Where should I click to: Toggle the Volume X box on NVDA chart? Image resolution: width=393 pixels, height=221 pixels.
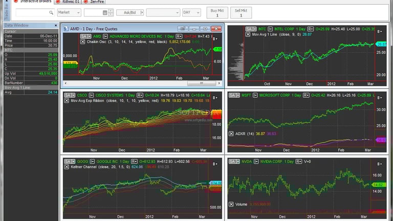pos(231,204)
